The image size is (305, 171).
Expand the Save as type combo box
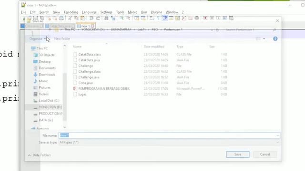coord(169,142)
